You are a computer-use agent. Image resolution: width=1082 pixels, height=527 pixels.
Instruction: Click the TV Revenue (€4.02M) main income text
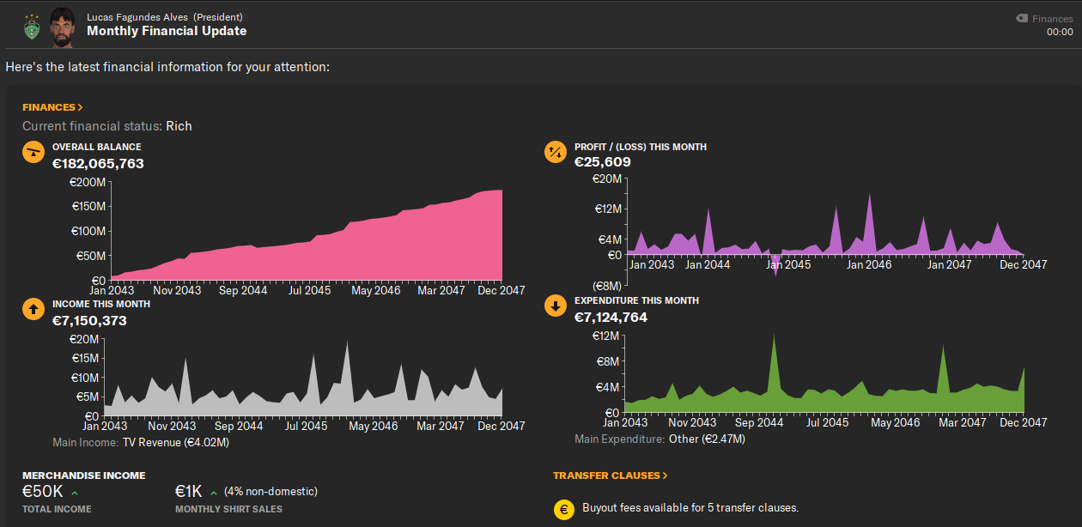pos(176,443)
